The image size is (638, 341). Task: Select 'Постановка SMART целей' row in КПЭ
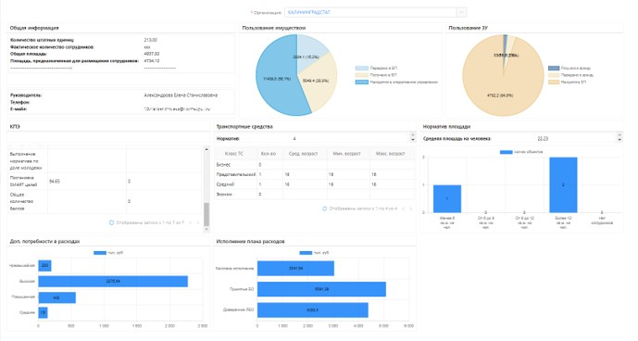tap(105, 182)
